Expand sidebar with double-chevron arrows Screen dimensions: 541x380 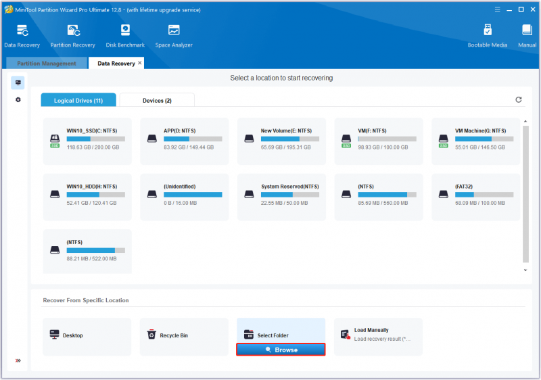pyautogui.click(x=18, y=360)
